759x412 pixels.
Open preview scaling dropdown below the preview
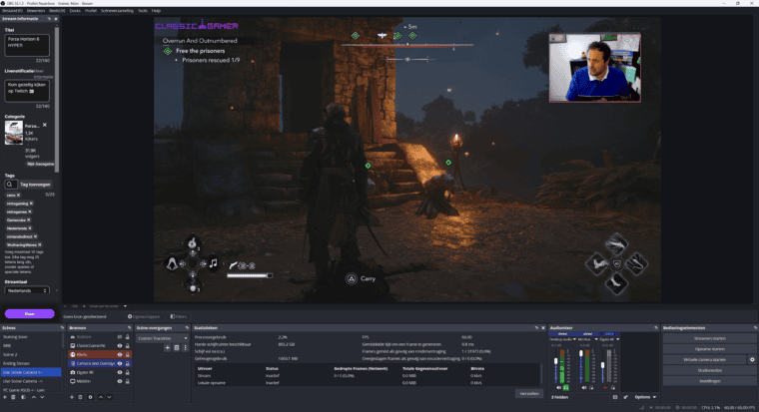click(125, 306)
